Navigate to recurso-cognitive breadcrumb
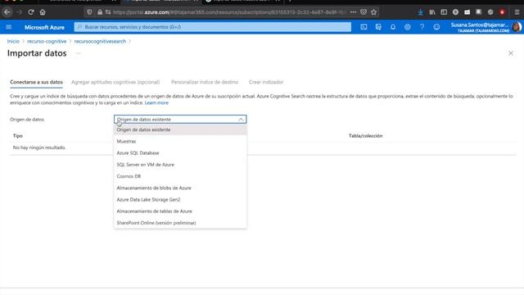 pyautogui.click(x=47, y=41)
